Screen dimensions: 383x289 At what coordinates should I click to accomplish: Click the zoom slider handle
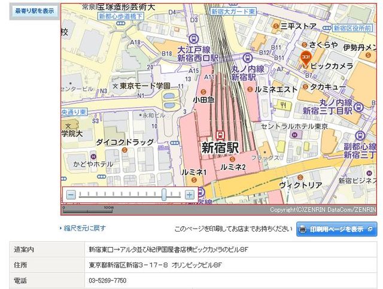[x=164, y=194]
